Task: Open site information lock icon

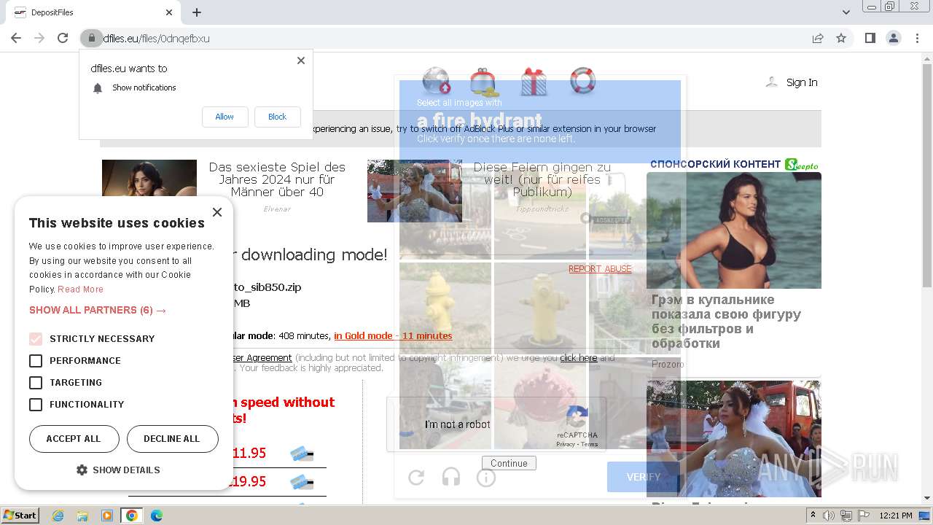Action: (x=91, y=38)
